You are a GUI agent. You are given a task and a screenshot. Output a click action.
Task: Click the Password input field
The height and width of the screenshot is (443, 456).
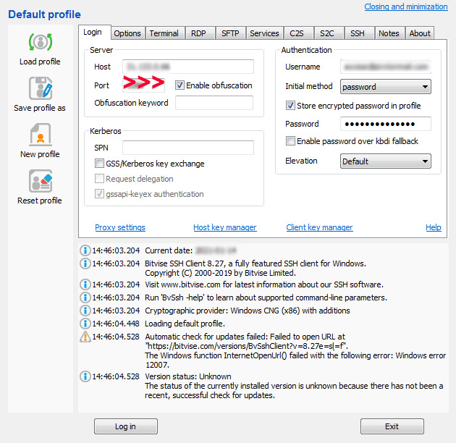(x=386, y=124)
